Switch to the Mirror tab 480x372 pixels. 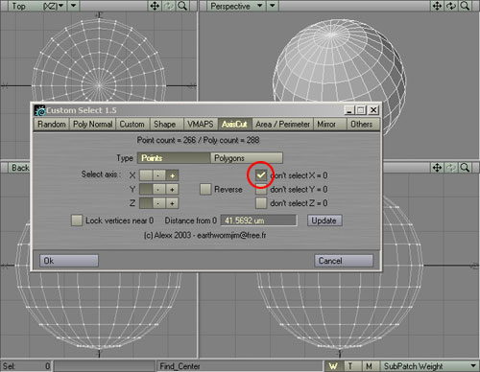tap(330, 124)
